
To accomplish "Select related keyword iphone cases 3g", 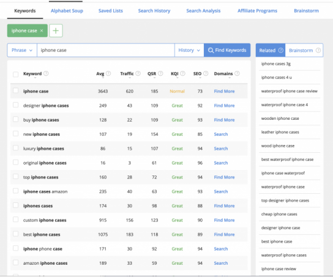I will click(x=276, y=64).
